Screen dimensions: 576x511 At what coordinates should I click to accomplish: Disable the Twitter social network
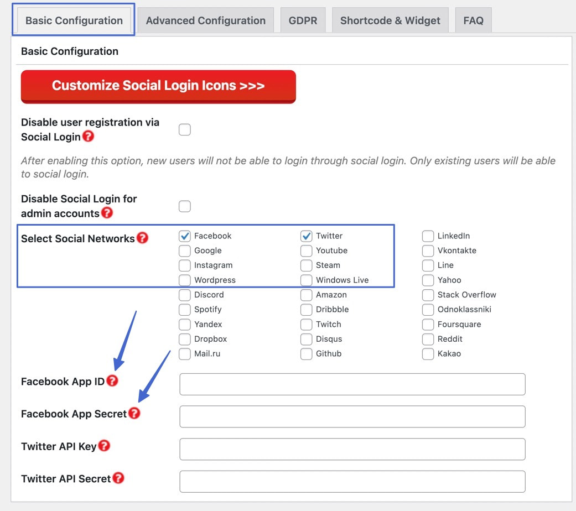(x=306, y=236)
